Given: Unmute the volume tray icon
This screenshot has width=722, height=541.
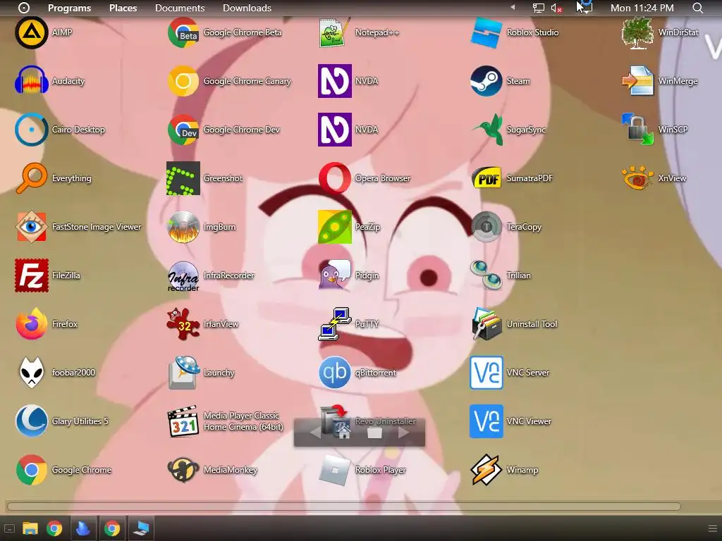Looking at the screenshot, I should [556, 8].
